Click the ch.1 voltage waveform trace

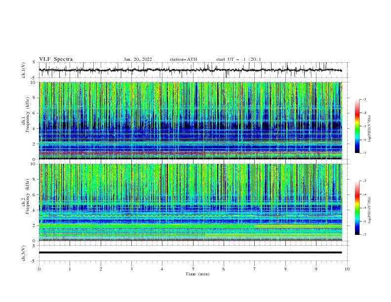pyautogui.click(x=190, y=70)
